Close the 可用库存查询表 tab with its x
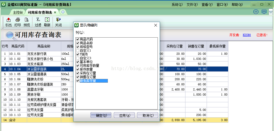The height and width of the screenshot is (131, 274). pos(55,12)
